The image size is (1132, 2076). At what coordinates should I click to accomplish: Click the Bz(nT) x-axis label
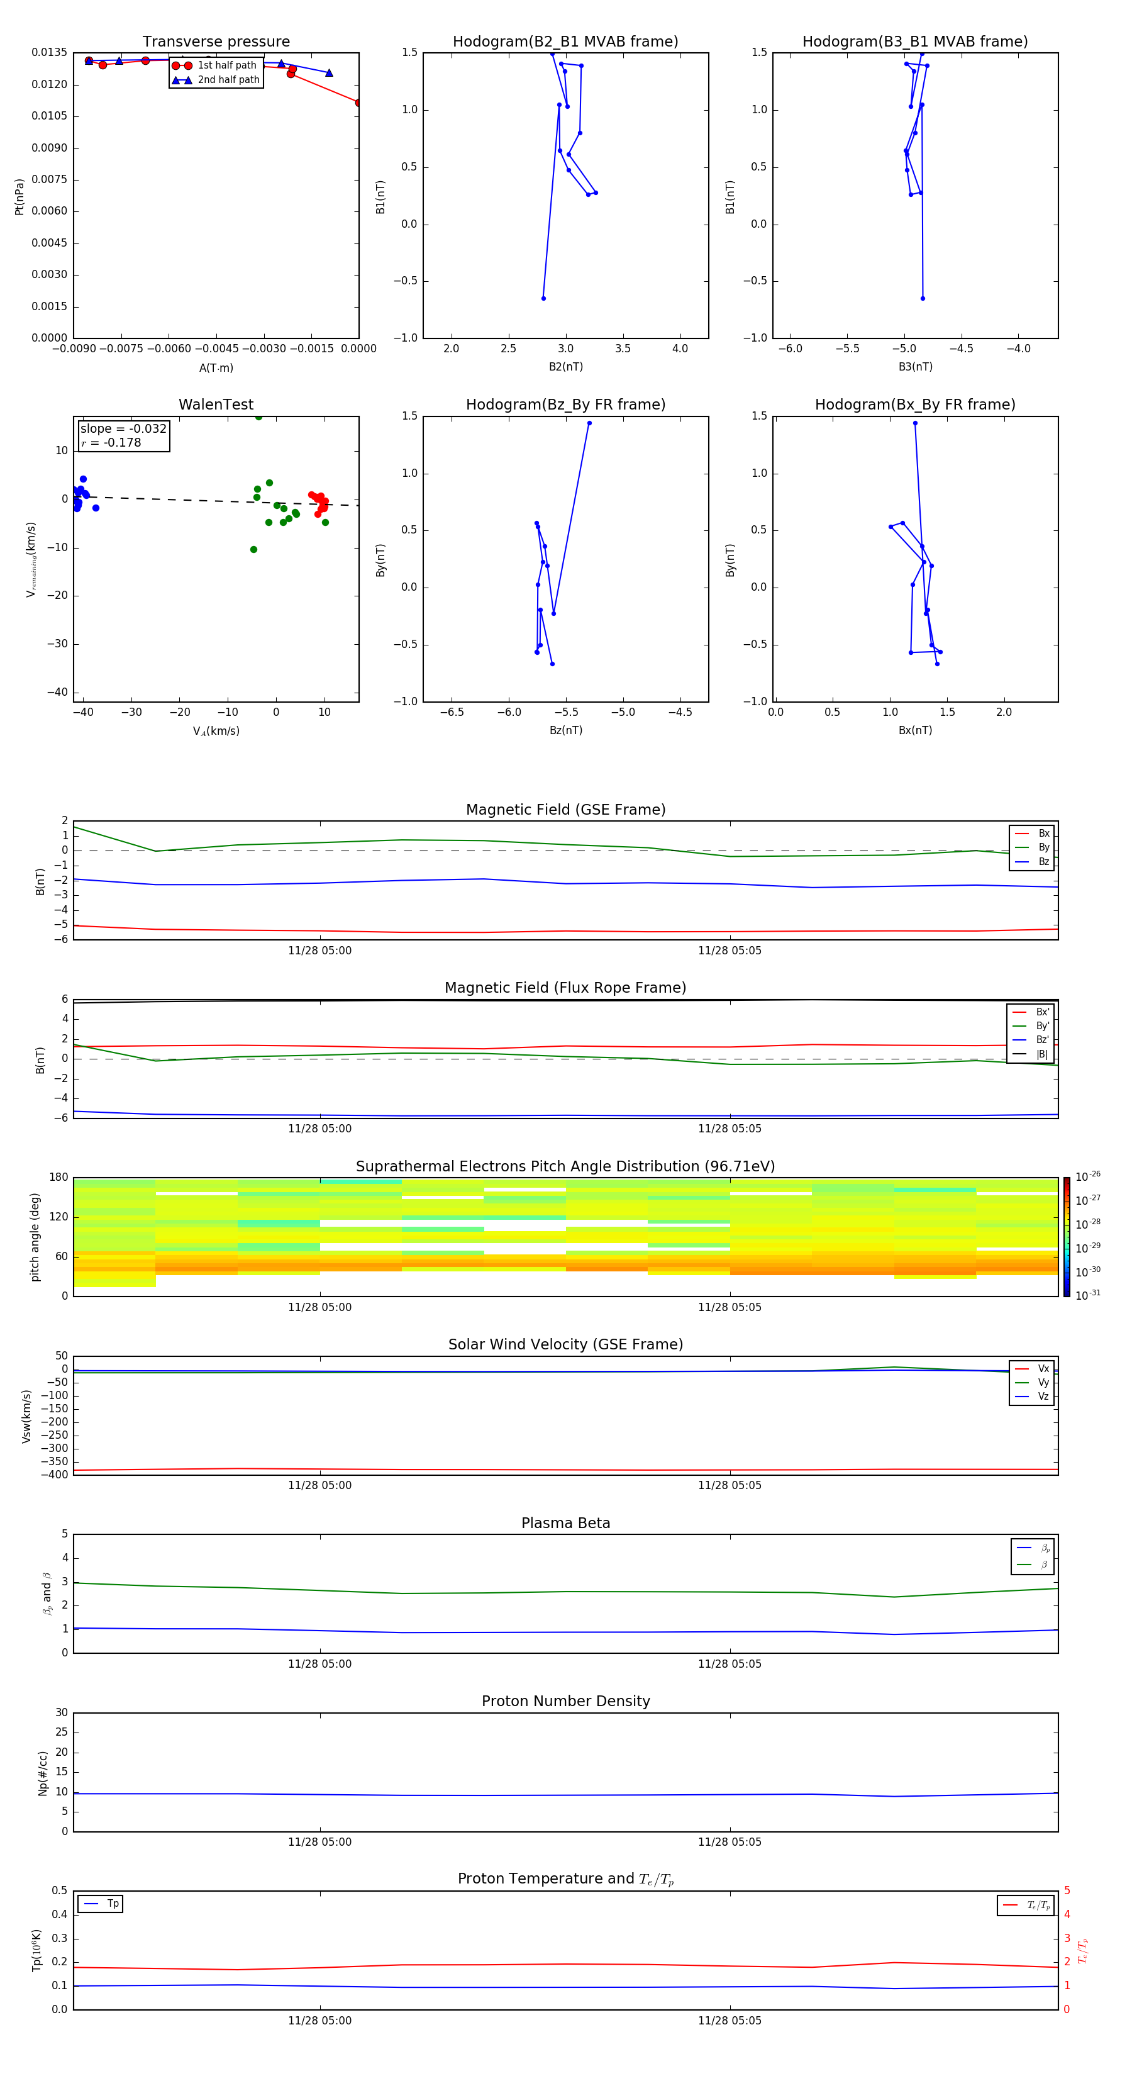[x=565, y=730]
